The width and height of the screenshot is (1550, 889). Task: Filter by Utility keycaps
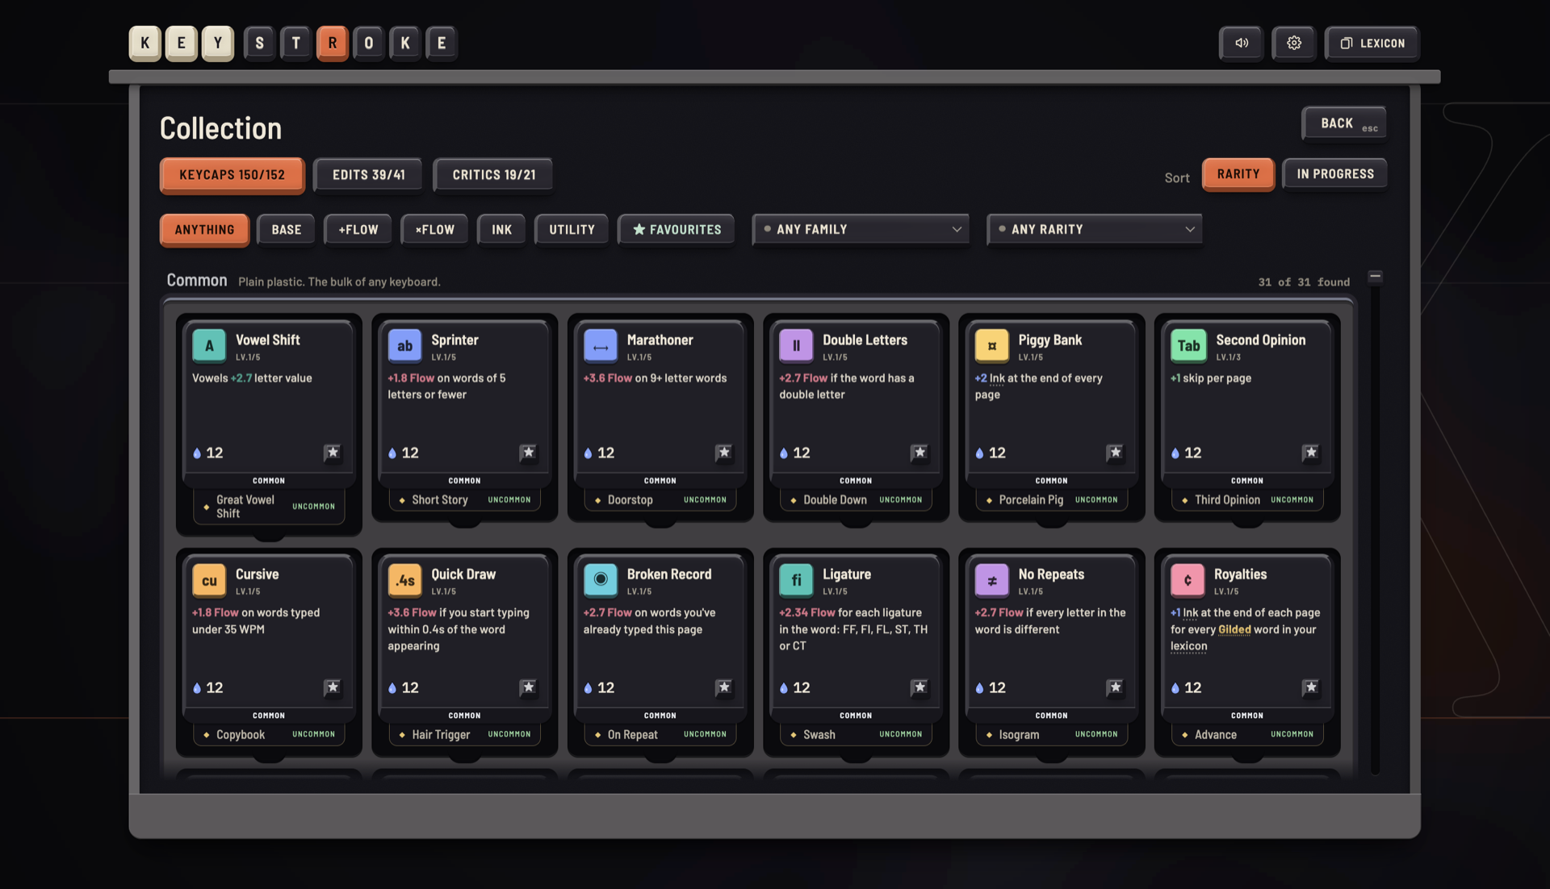tap(572, 230)
